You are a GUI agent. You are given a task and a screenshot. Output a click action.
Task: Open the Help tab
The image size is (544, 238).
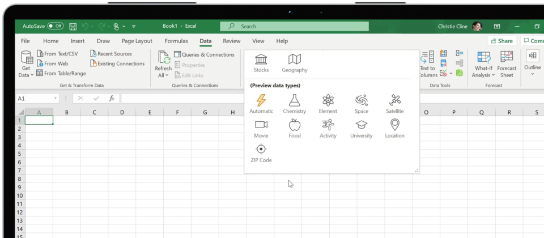282,41
